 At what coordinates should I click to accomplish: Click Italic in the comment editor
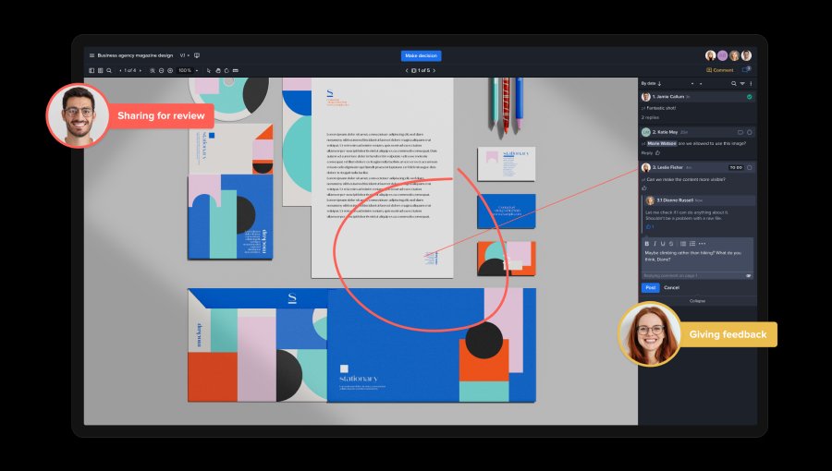click(x=655, y=243)
